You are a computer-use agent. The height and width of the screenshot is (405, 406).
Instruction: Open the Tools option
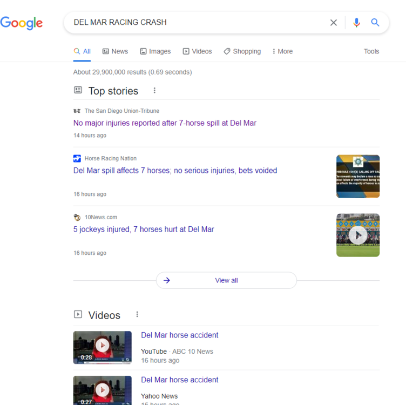click(371, 51)
